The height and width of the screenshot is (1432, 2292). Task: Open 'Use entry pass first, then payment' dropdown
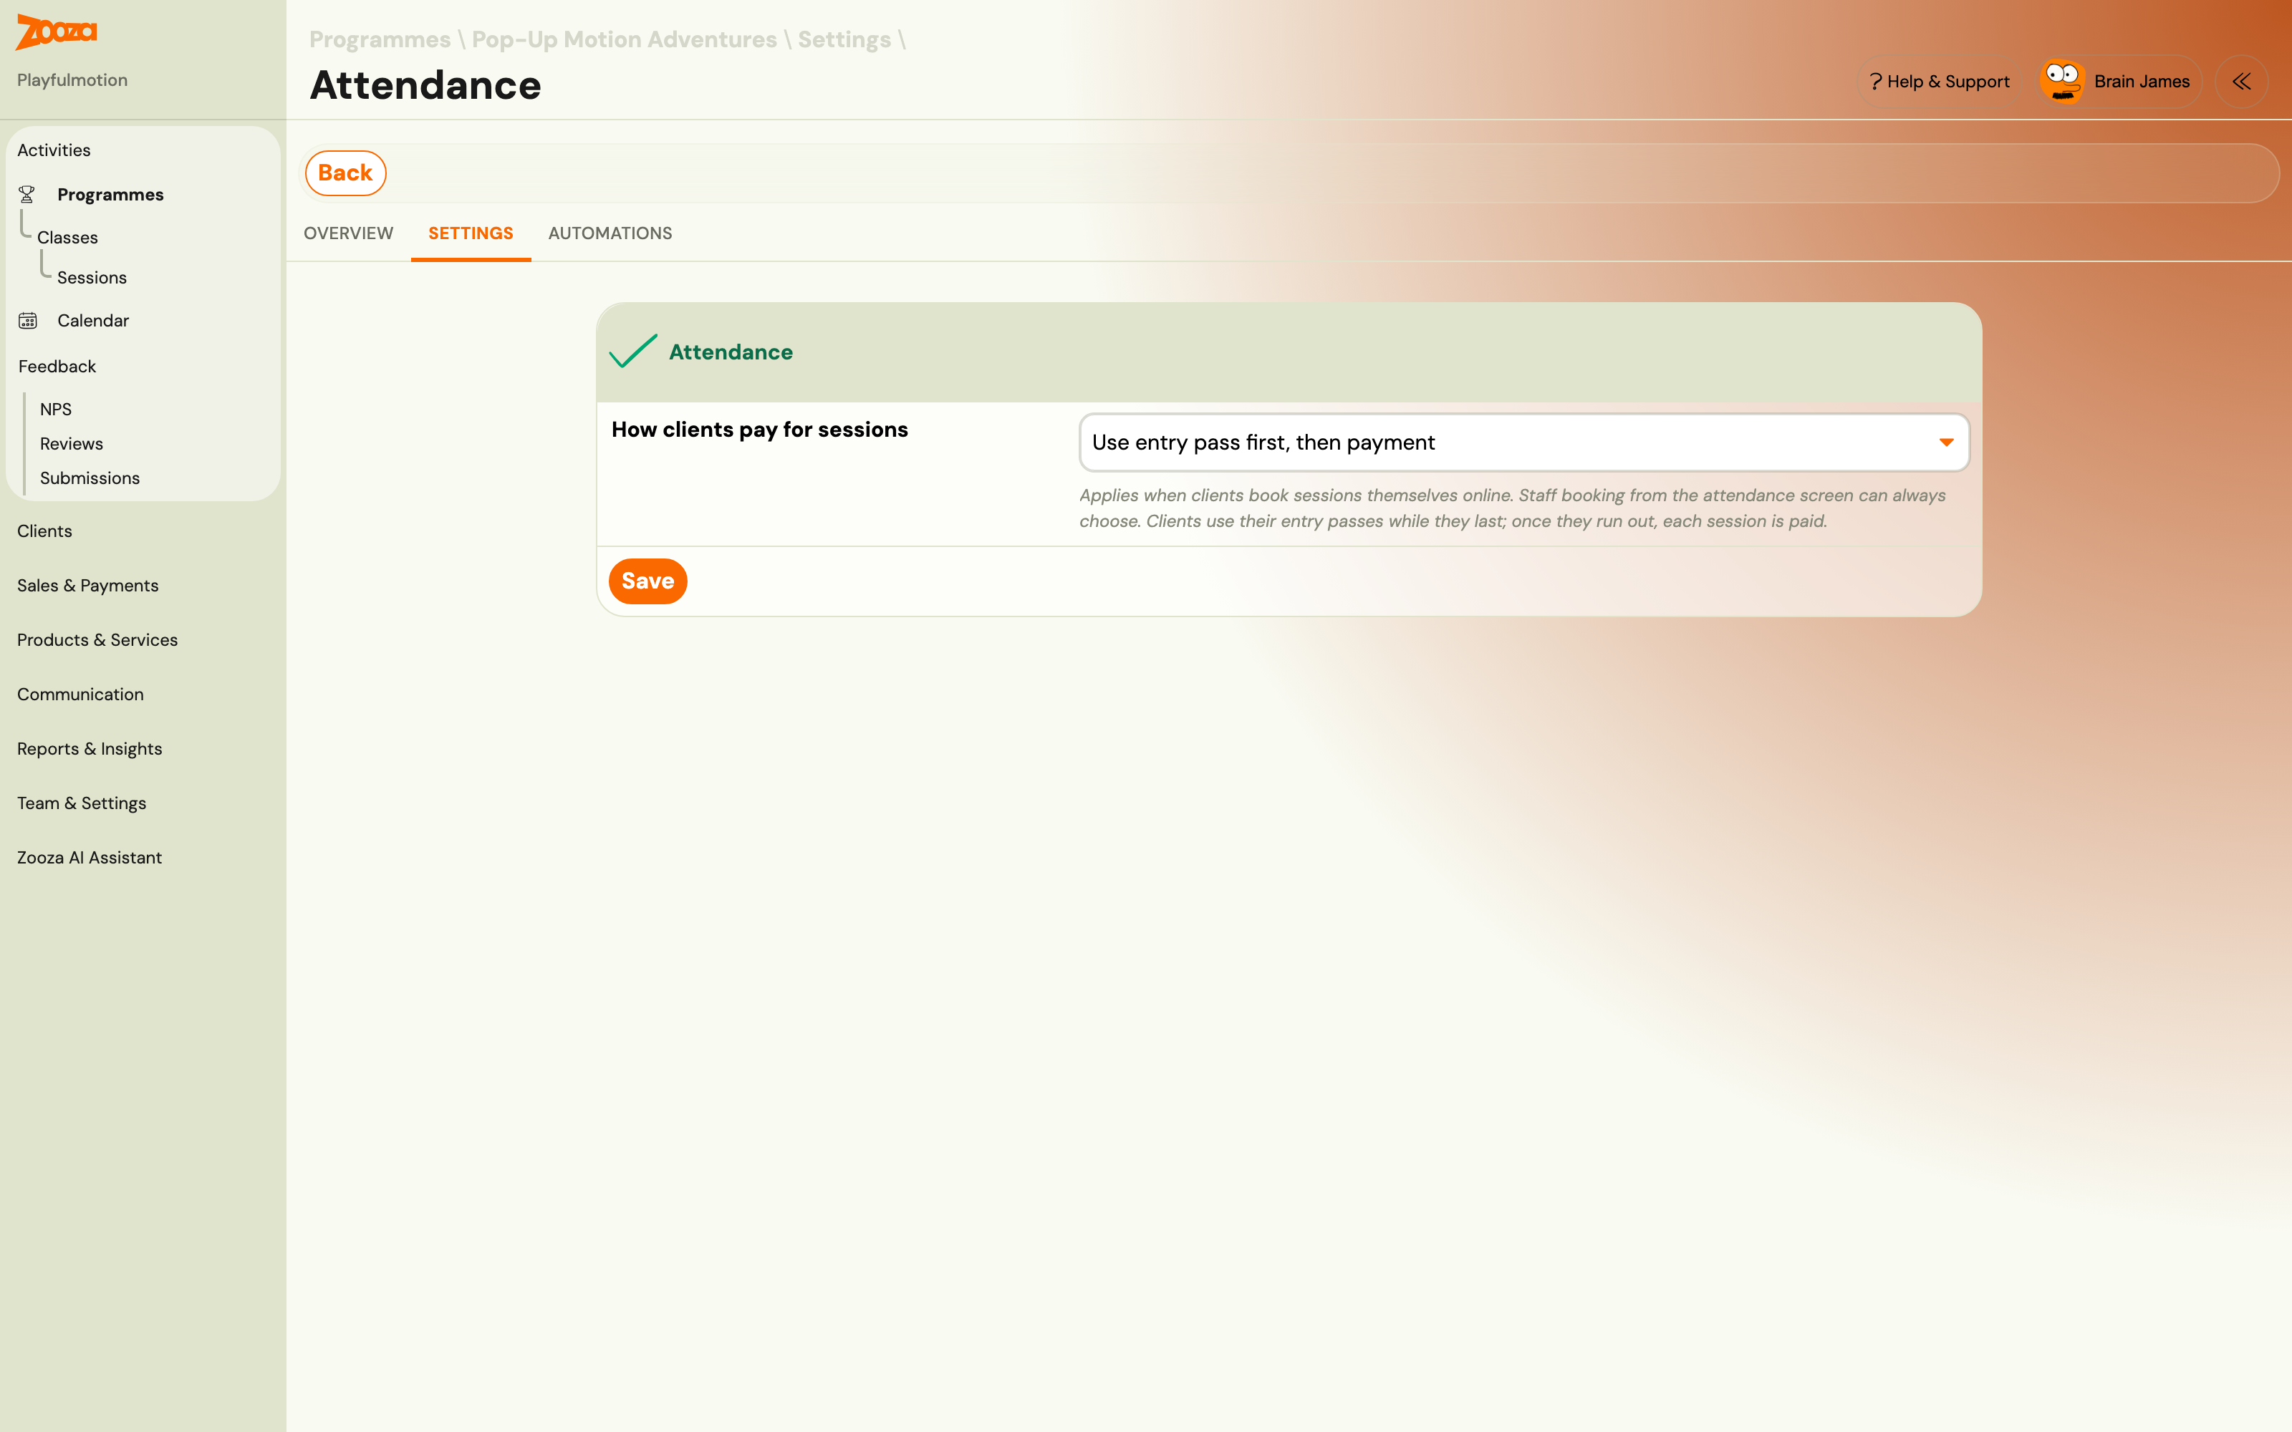(1524, 442)
